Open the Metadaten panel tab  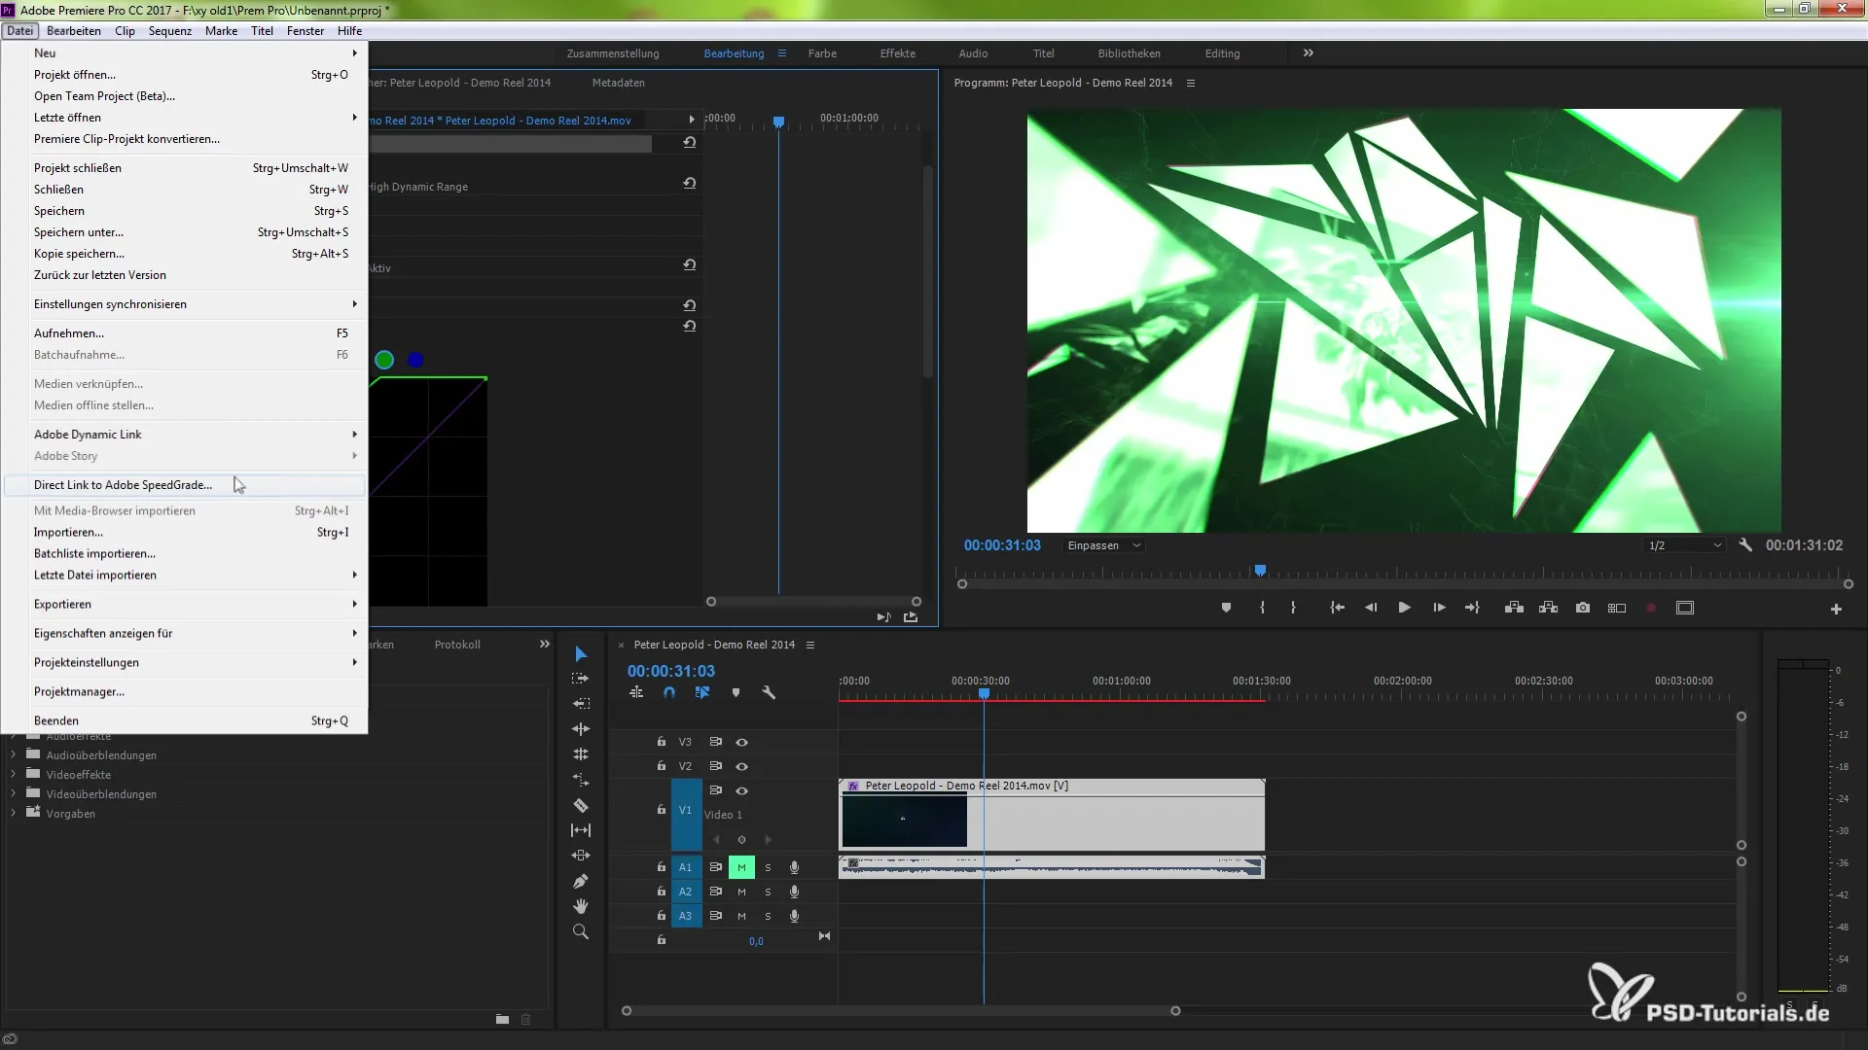coord(619,83)
